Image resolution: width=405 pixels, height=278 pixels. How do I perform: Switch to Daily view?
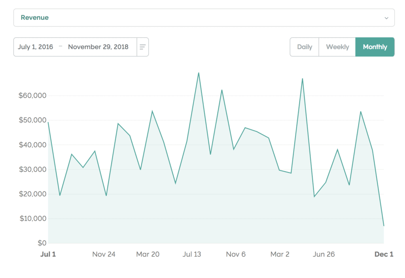[304, 47]
